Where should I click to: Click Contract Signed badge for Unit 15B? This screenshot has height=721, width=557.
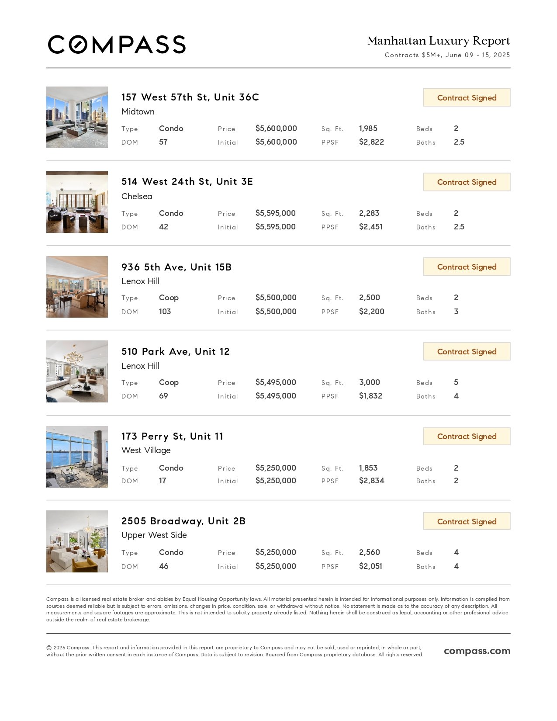coord(467,267)
